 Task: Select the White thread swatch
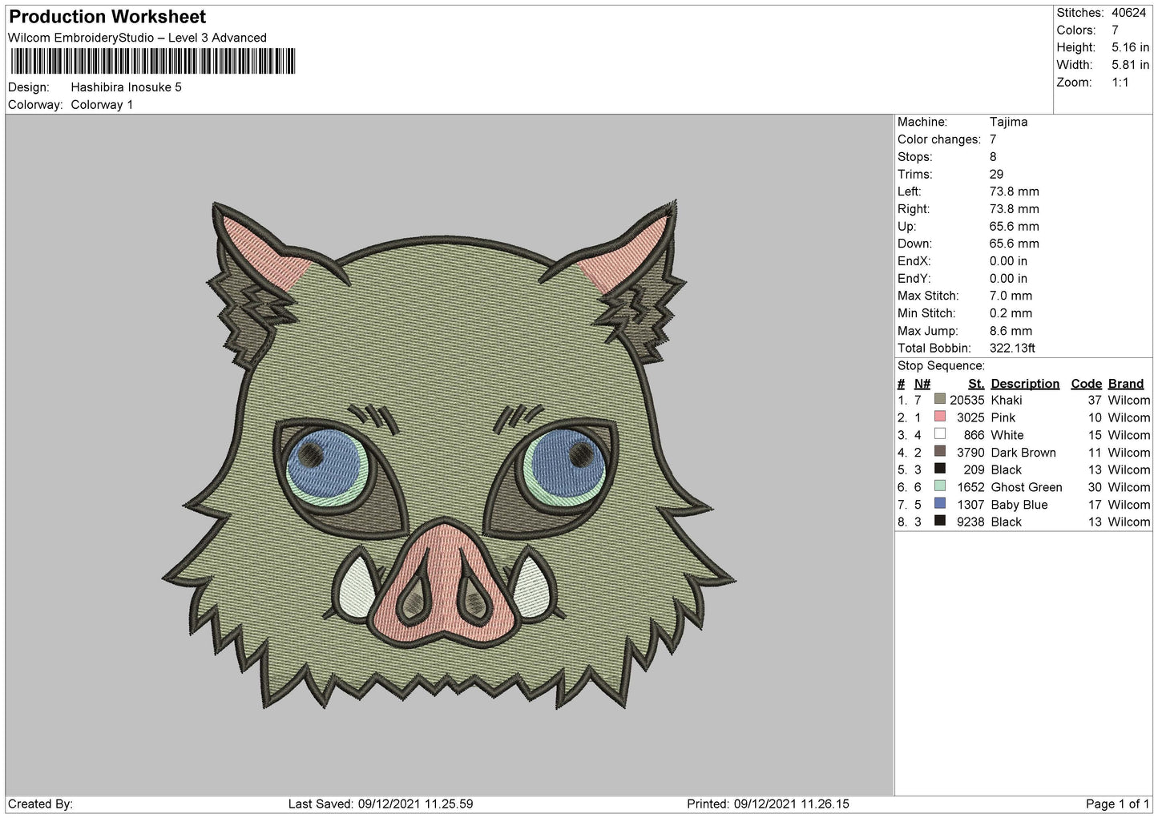pyautogui.click(x=940, y=434)
